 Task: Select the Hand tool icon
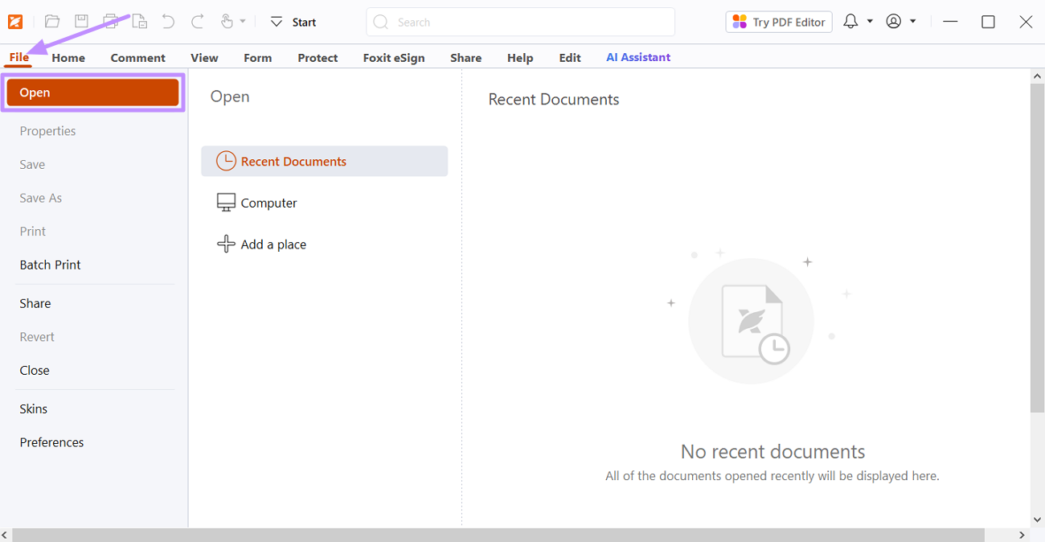click(x=227, y=22)
